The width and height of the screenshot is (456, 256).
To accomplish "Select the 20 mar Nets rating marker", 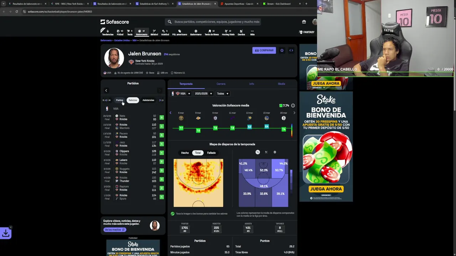I will click(x=284, y=129).
